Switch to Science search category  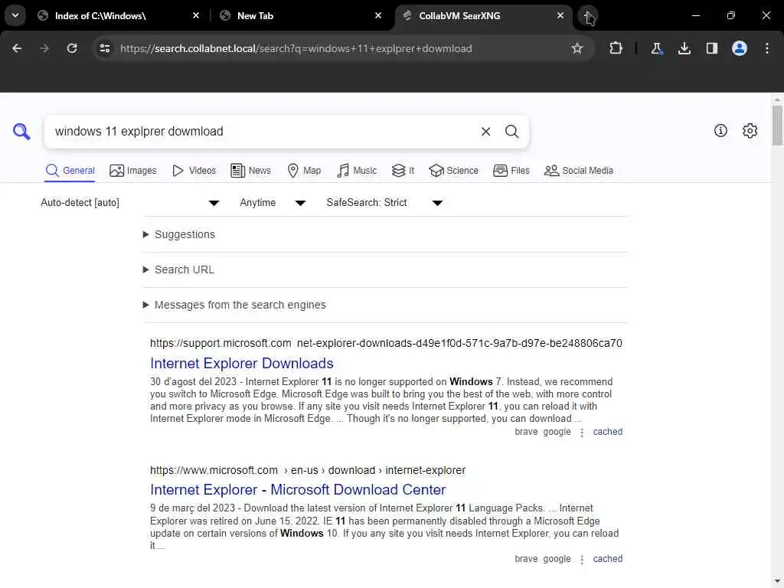tap(453, 171)
